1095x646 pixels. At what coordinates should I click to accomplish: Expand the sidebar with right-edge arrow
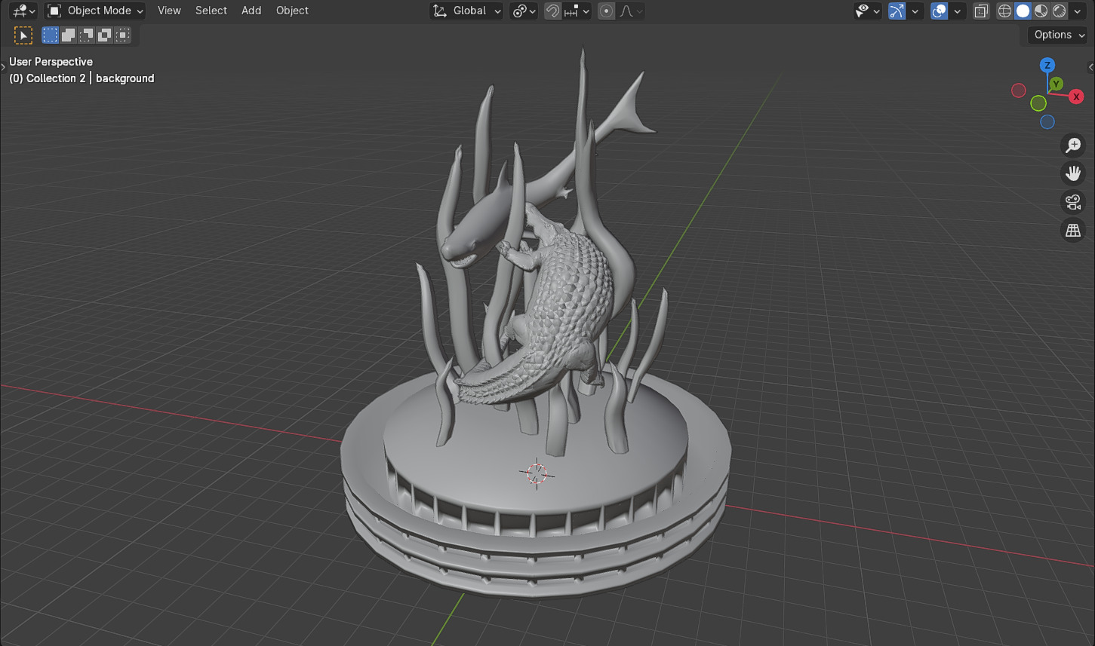tap(1090, 67)
